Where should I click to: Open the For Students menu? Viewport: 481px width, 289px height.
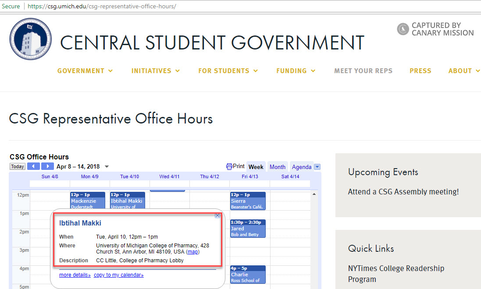(x=228, y=71)
